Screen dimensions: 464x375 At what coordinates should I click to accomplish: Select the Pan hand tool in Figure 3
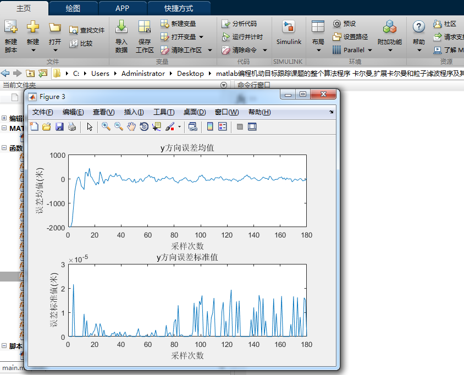(x=131, y=126)
